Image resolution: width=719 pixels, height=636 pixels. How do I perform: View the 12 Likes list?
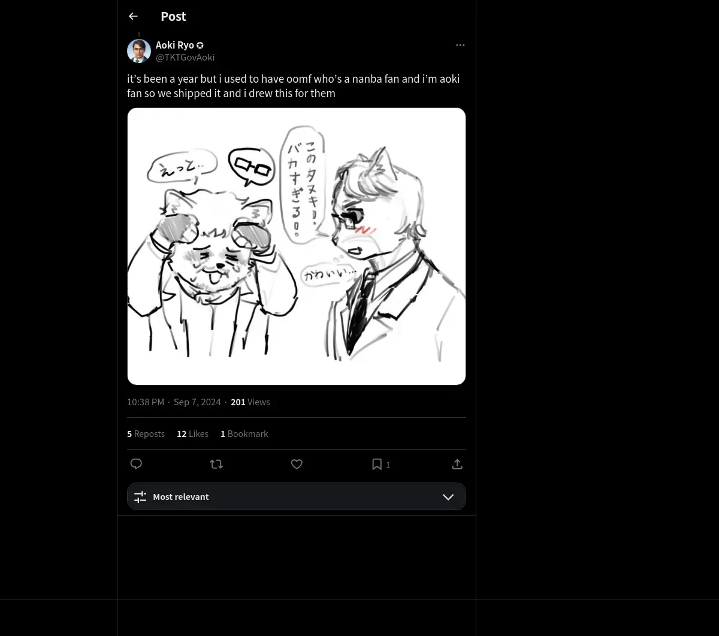[x=192, y=434]
